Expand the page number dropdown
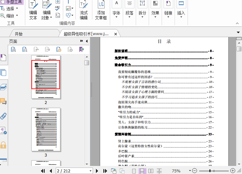The image size is (242, 174). (x=91, y=171)
